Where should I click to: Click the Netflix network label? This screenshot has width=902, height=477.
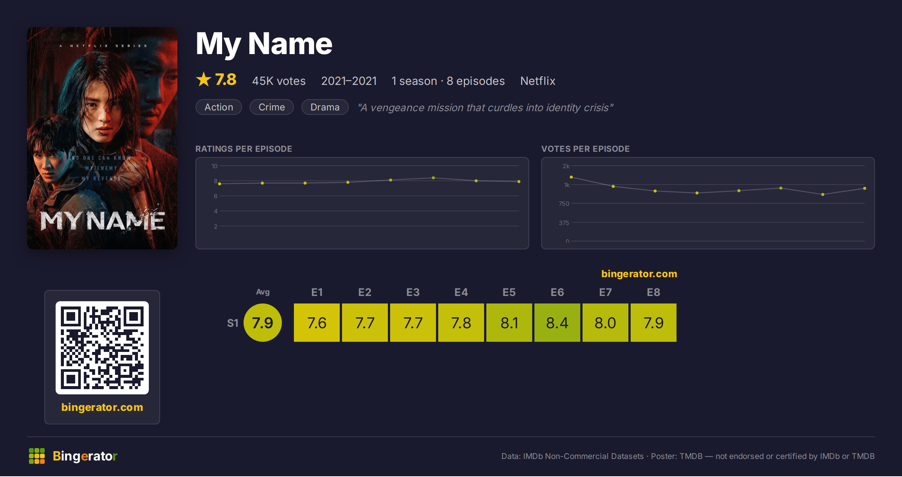[x=538, y=81]
